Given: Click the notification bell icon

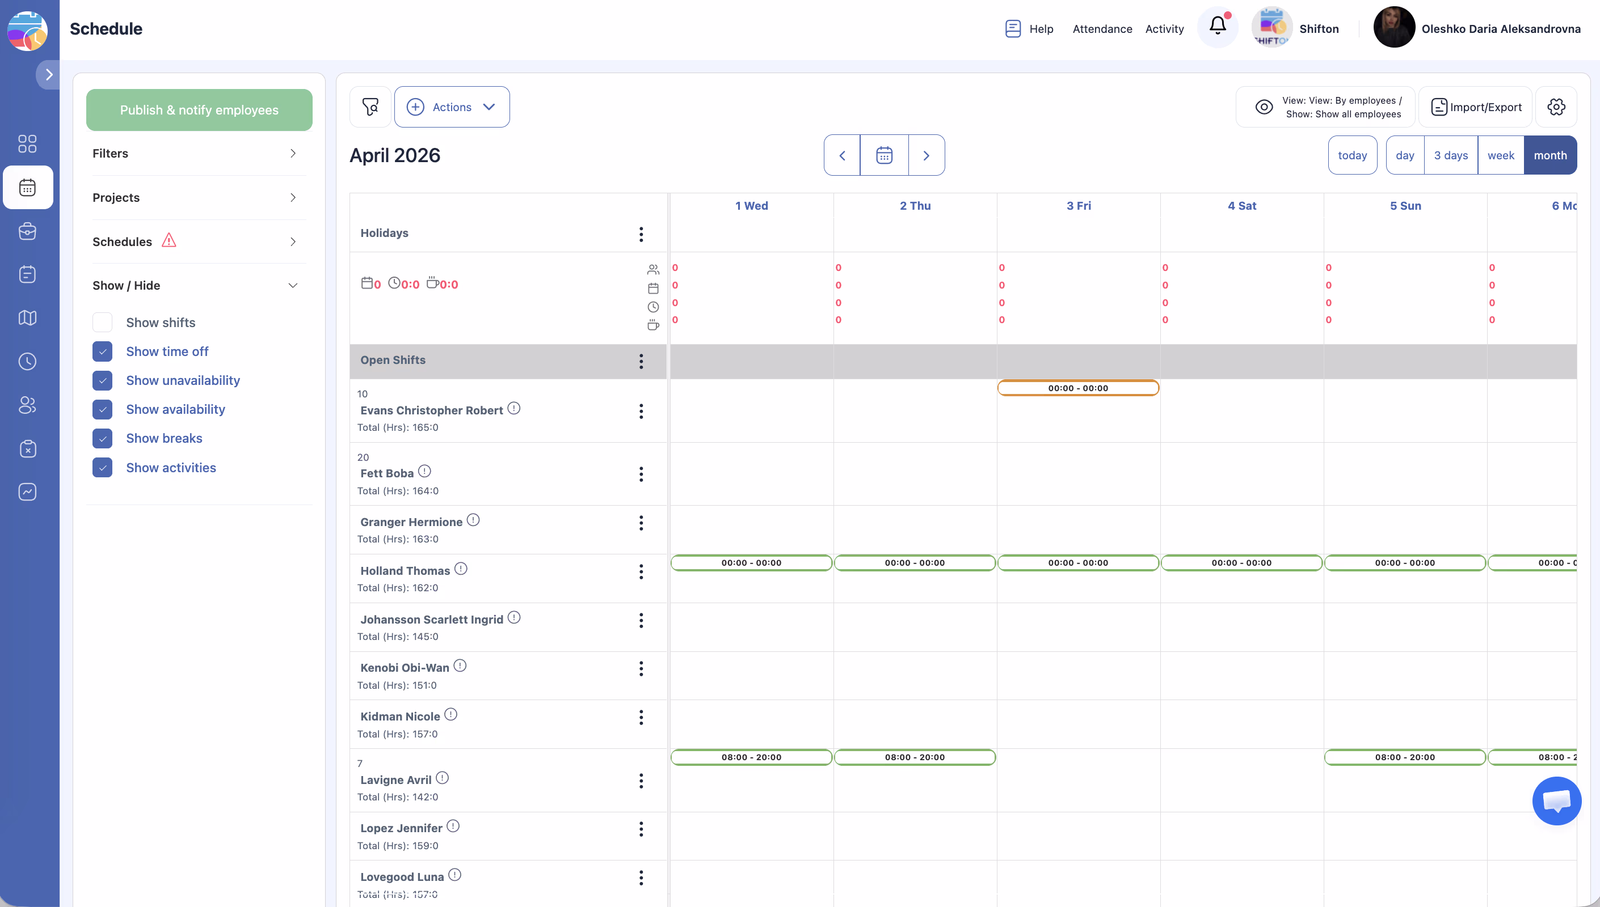Looking at the screenshot, I should (x=1217, y=27).
